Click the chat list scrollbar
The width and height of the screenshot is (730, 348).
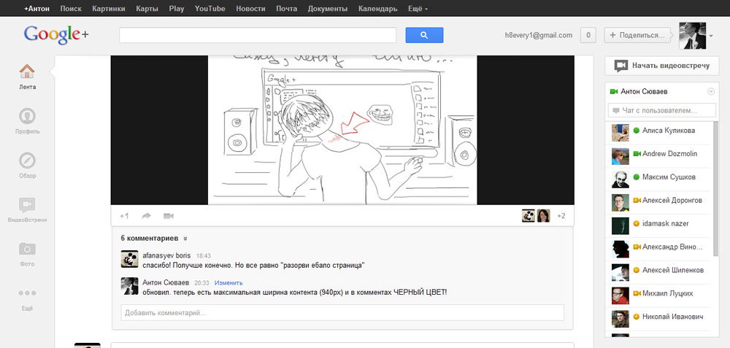715,189
